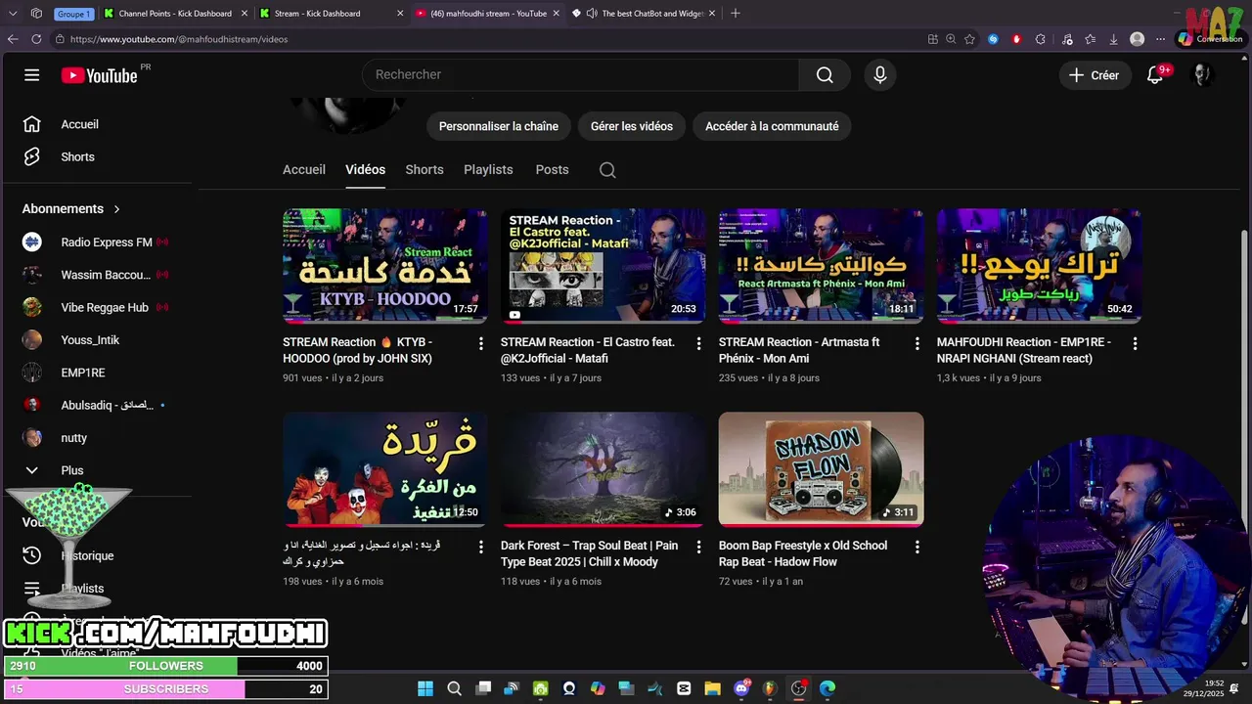
Task: Open more options for KTYB HOODOO video
Action: [480, 343]
